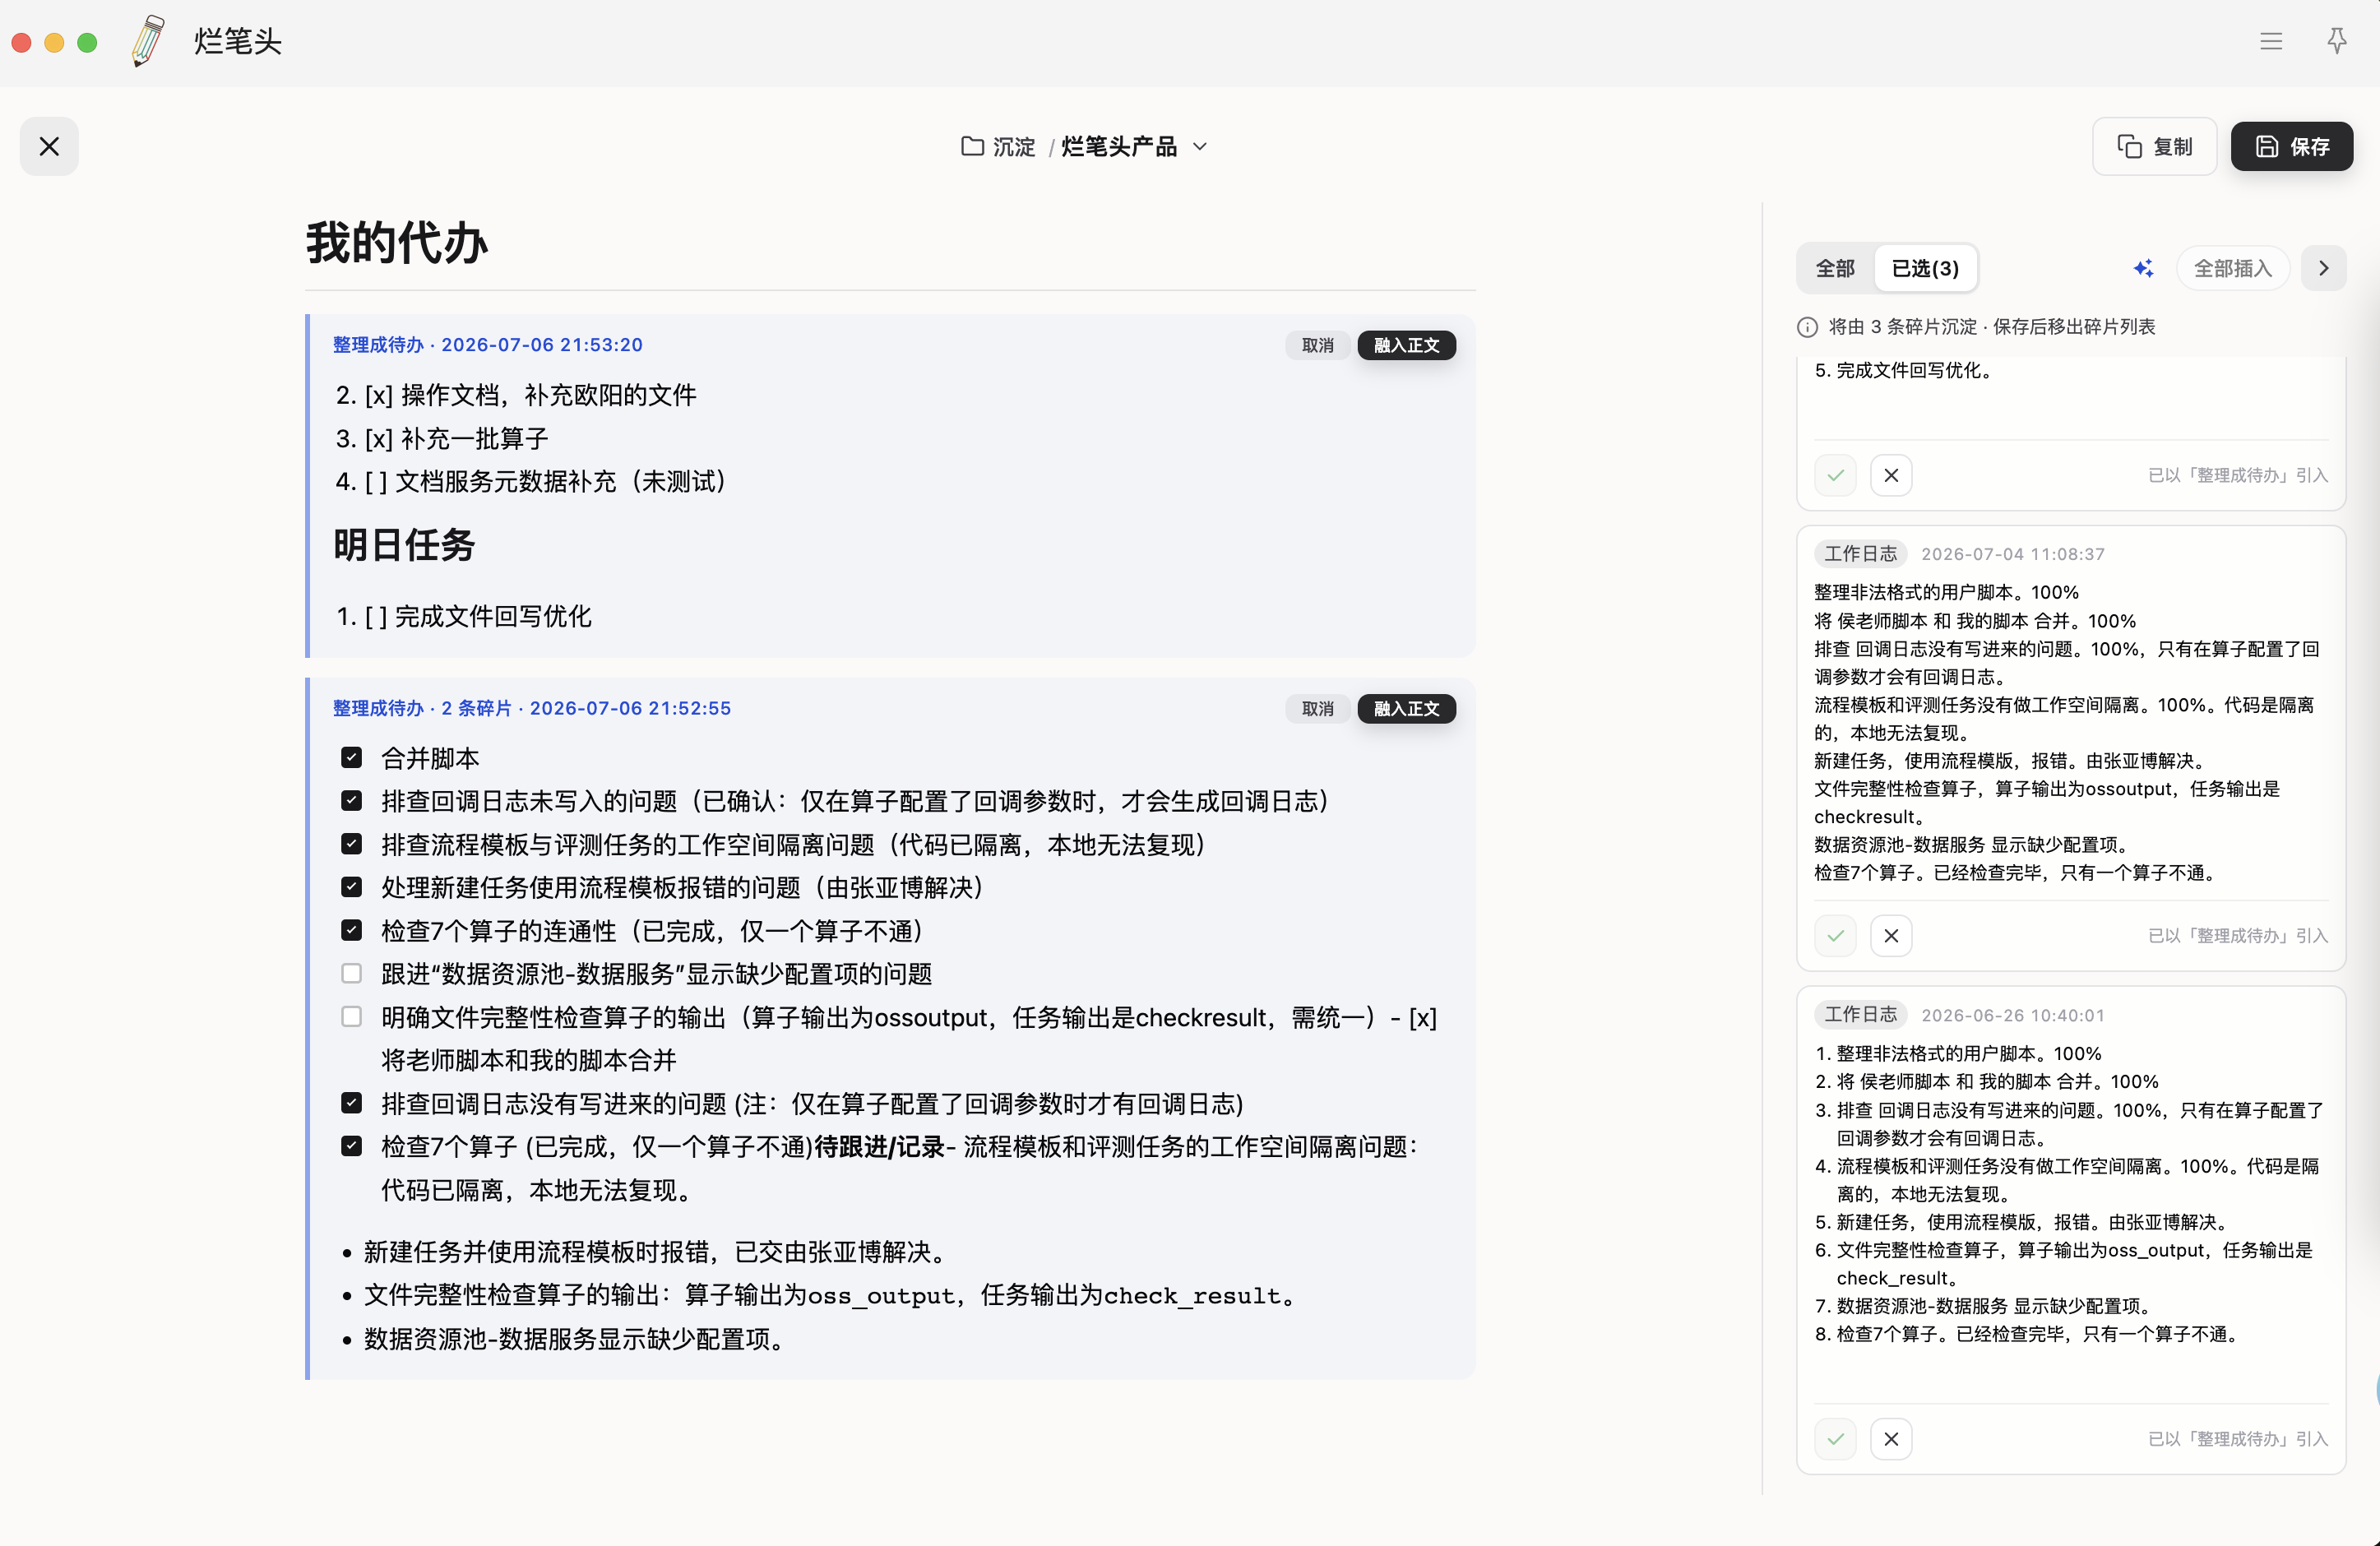
Task: Click the 已以「整理成待办」引入 label on 2026-06-26 card
Action: [x=2238, y=1439]
